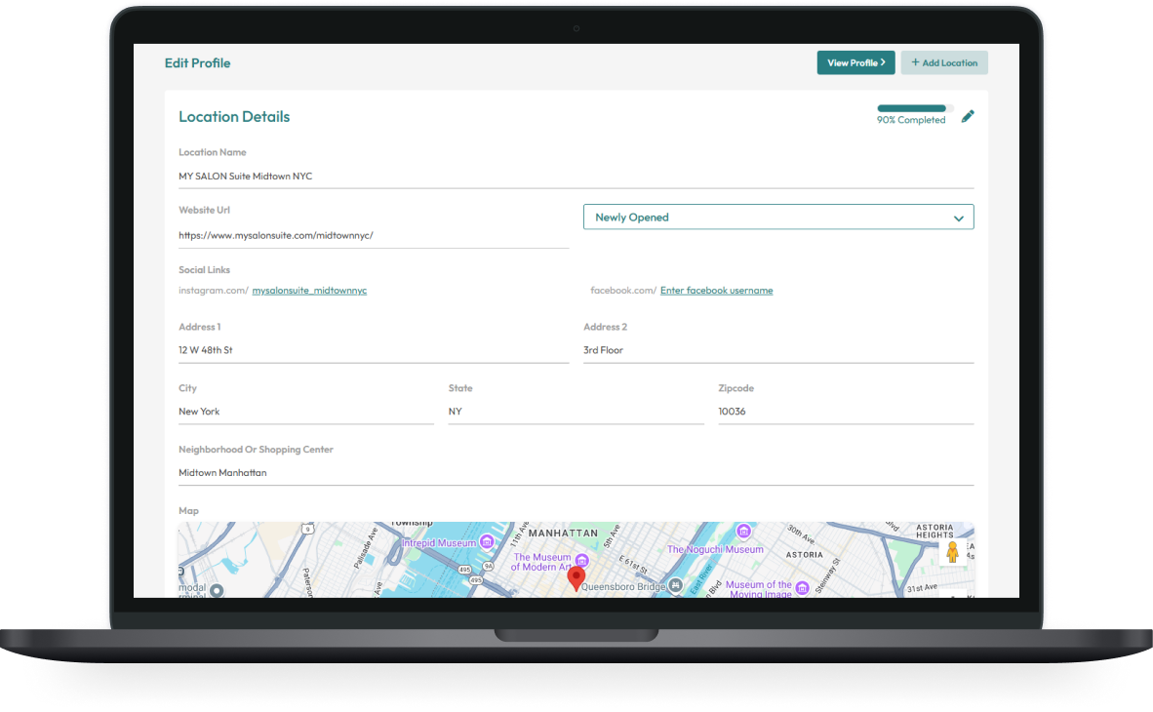Screen dimensions: 1153x712
Task: Click the View Profile button
Action: pyautogui.click(x=855, y=62)
